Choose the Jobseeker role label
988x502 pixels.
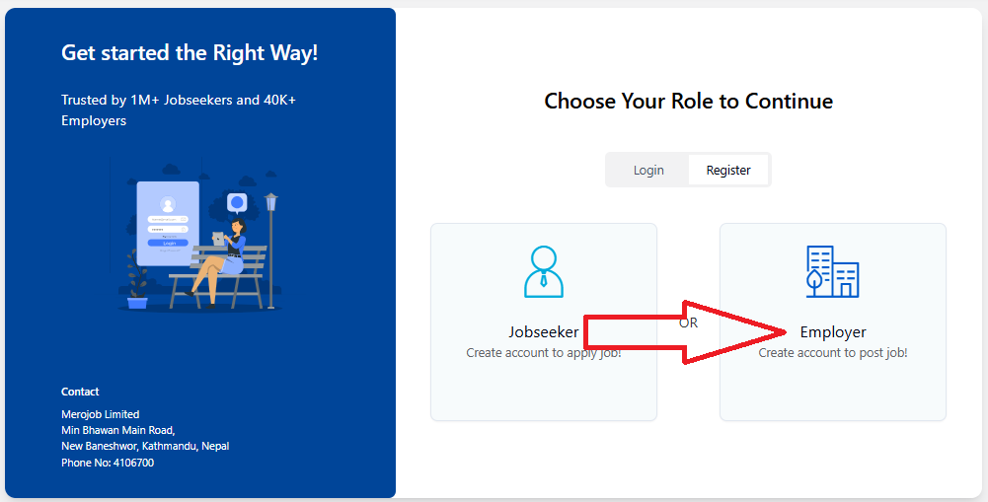point(543,332)
